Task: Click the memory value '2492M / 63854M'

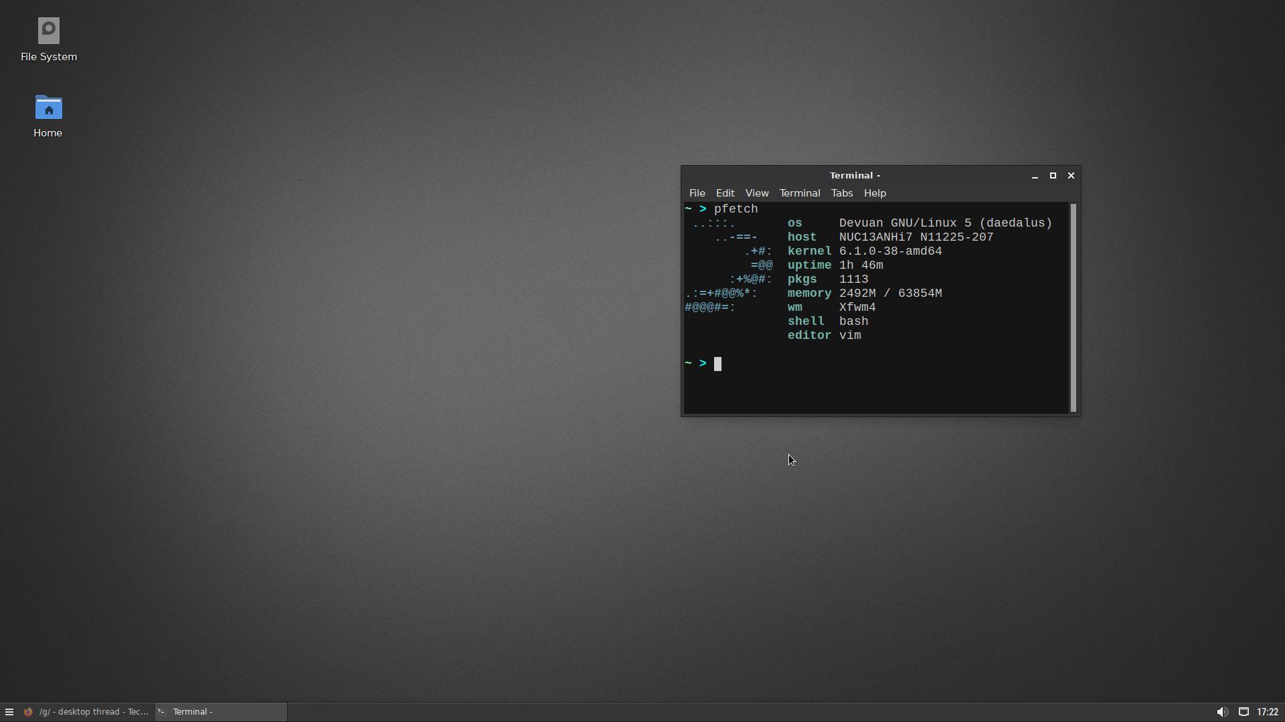Action: pos(890,293)
